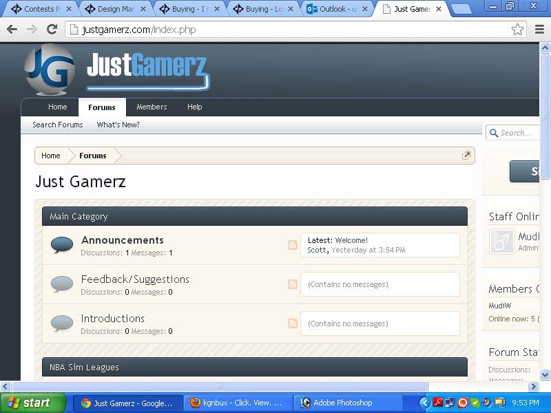Click the Introductions speech bubble icon
This screenshot has width=551, height=413.
pos(62,323)
